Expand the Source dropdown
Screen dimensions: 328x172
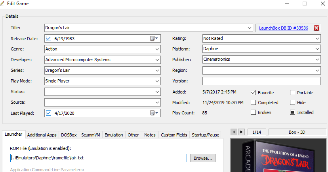click(x=157, y=103)
